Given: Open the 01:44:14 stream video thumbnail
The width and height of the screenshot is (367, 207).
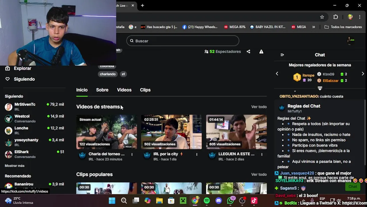Looking at the screenshot, I should (x=236, y=132).
